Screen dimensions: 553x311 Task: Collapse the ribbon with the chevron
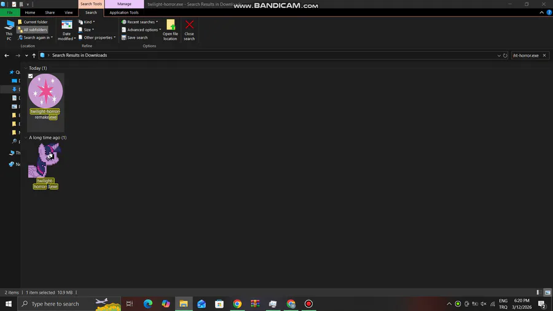pos(541,12)
